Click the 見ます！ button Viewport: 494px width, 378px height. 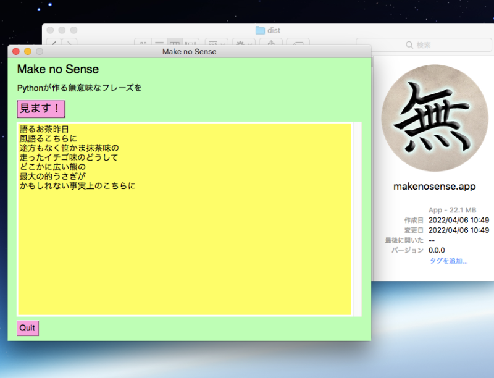click(41, 109)
